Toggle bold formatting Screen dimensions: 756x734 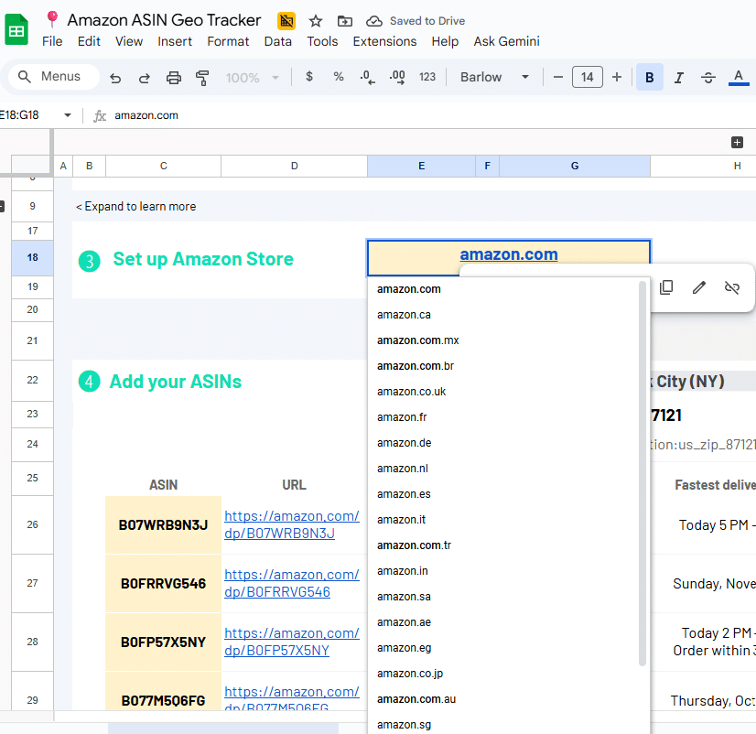pyautogui.click(x=649, y=78)
